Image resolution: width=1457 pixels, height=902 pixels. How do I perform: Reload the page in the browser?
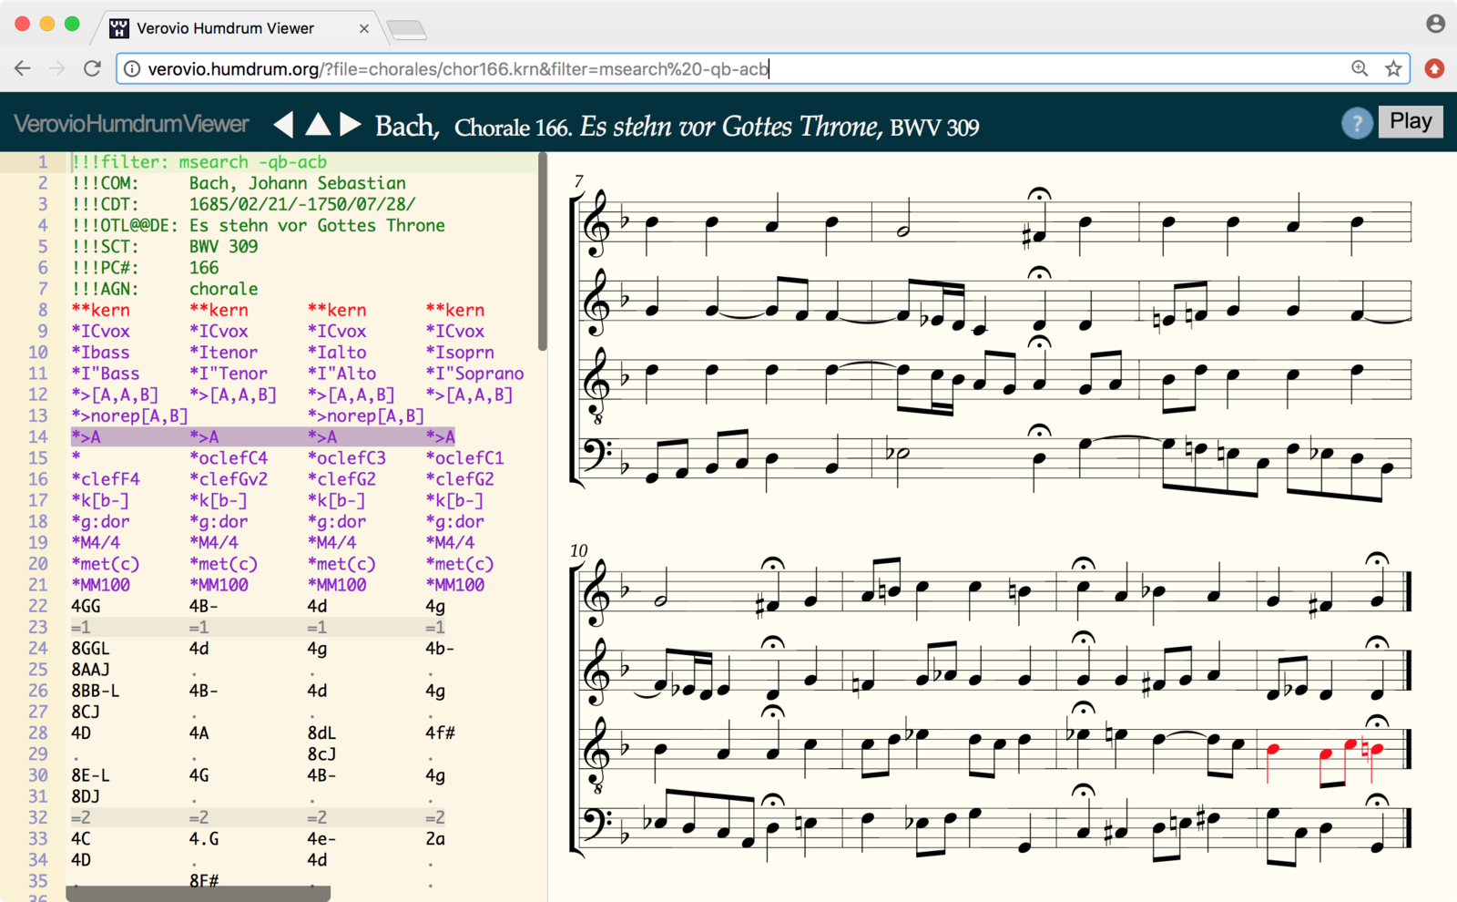click(92, 68)
